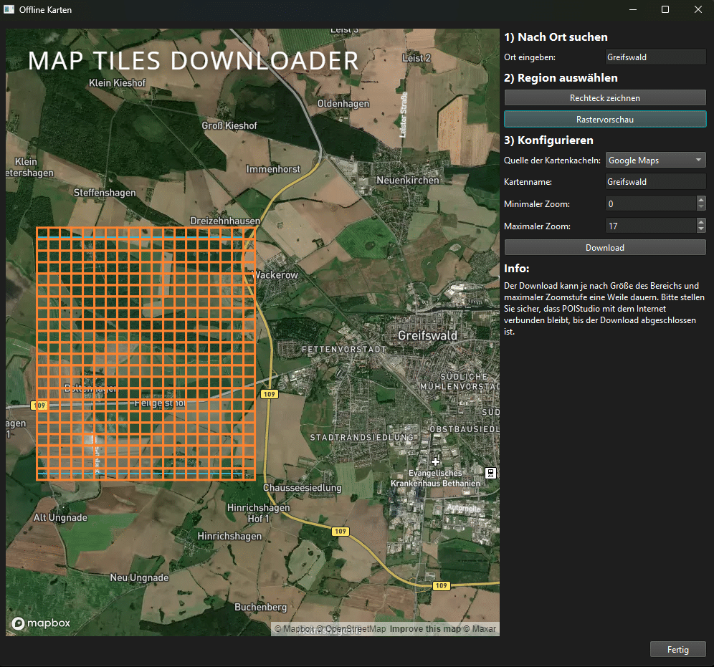Toggle the Rastervorschau grid preview button
Viewport: 714px width, 667px height.
(605, 120)
